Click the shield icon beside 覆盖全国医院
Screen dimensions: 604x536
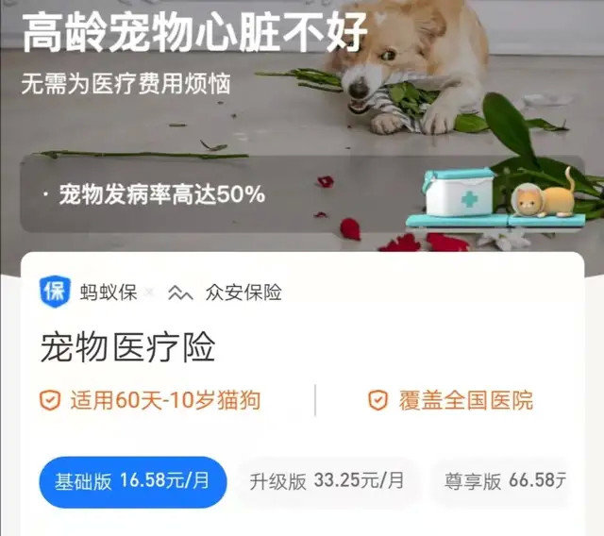pyautogui.click(x=377, y=400)
